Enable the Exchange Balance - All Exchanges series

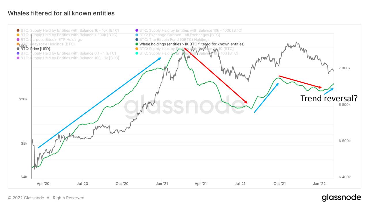(x=179, y=35)
